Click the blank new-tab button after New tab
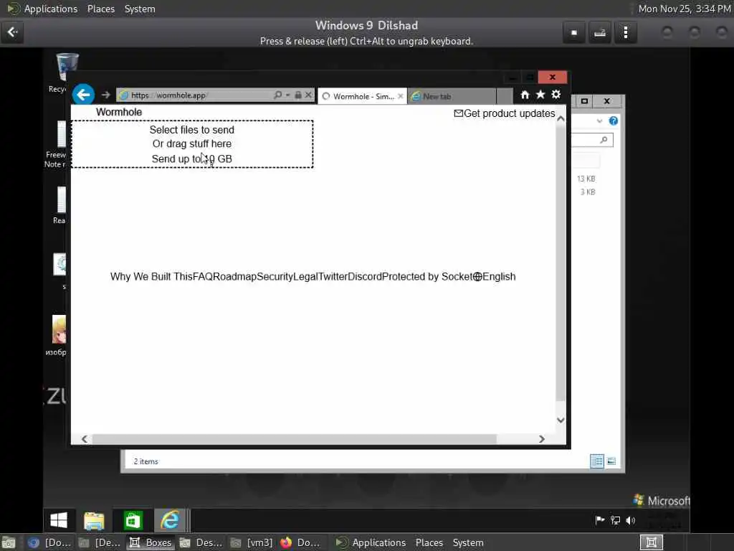Viewport: 734px width, 551px height. point(504,96)
